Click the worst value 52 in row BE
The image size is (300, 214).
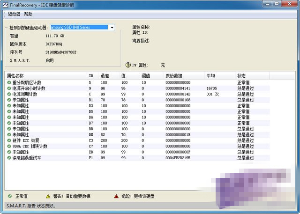click(x=103, y=135)
